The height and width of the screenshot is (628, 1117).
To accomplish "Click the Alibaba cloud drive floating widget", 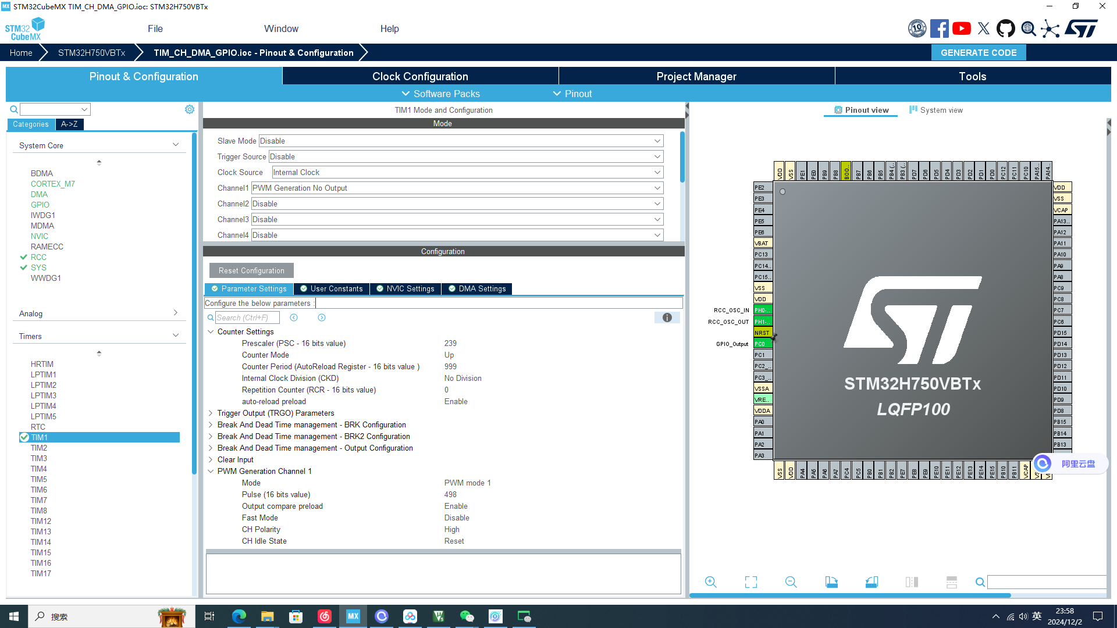I will (x=1070, y=463).
